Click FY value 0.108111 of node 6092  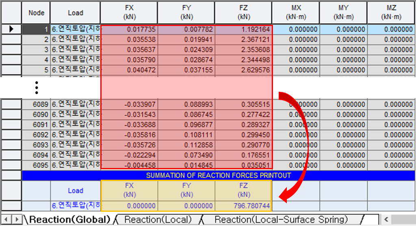point(186,135)
